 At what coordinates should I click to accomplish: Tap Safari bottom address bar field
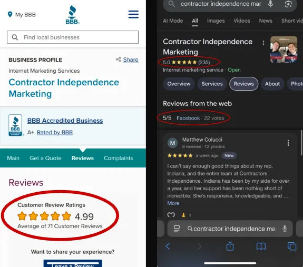tap(230, 229)
